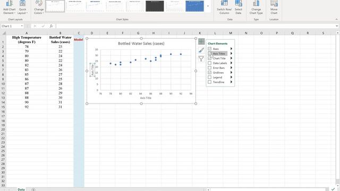340x191 pixels.
Task: Toggle the Axes checkbox
Action: (209, 49)
